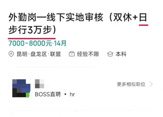Image resolution: width=163 pixels, height=117 pixels.
Task: Open the recruiter's pixelated avatar
Action: click(x=21, y=88)
